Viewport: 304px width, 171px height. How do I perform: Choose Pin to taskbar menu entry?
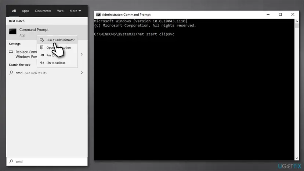[57, 63]
